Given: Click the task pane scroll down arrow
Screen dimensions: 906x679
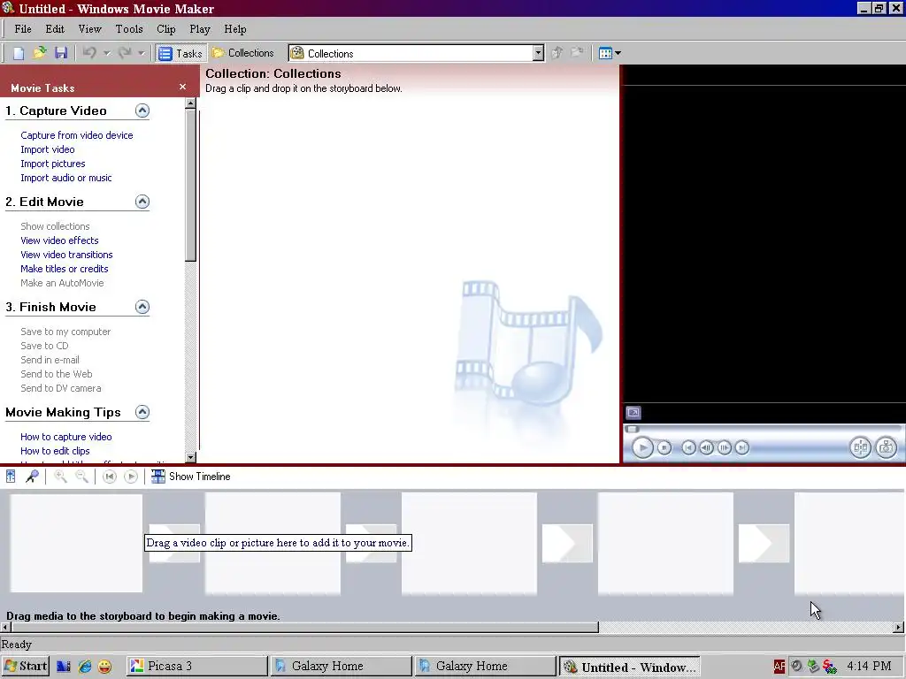Looking at the screenshot, I should tap(191, 457).
